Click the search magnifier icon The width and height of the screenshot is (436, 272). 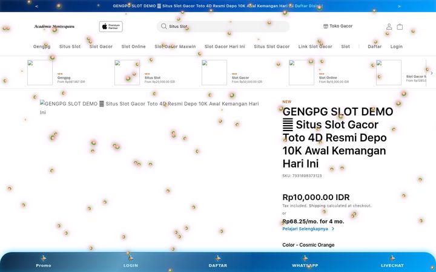tap(163, 27)
